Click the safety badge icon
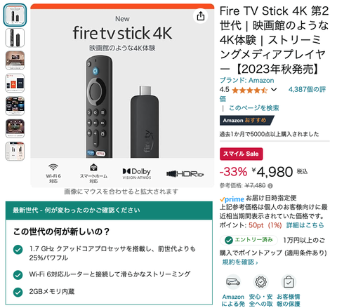 tap(261, 282)
